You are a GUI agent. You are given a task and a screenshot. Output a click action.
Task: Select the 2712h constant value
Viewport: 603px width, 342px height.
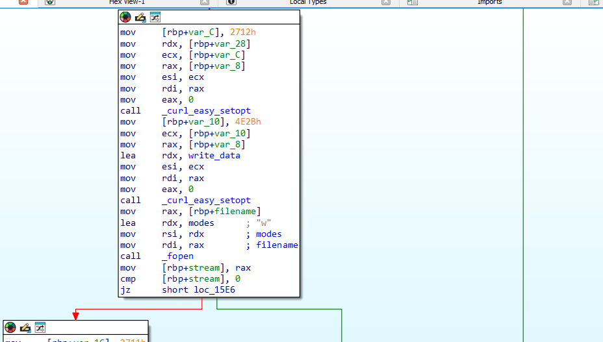tap(242, 32)
